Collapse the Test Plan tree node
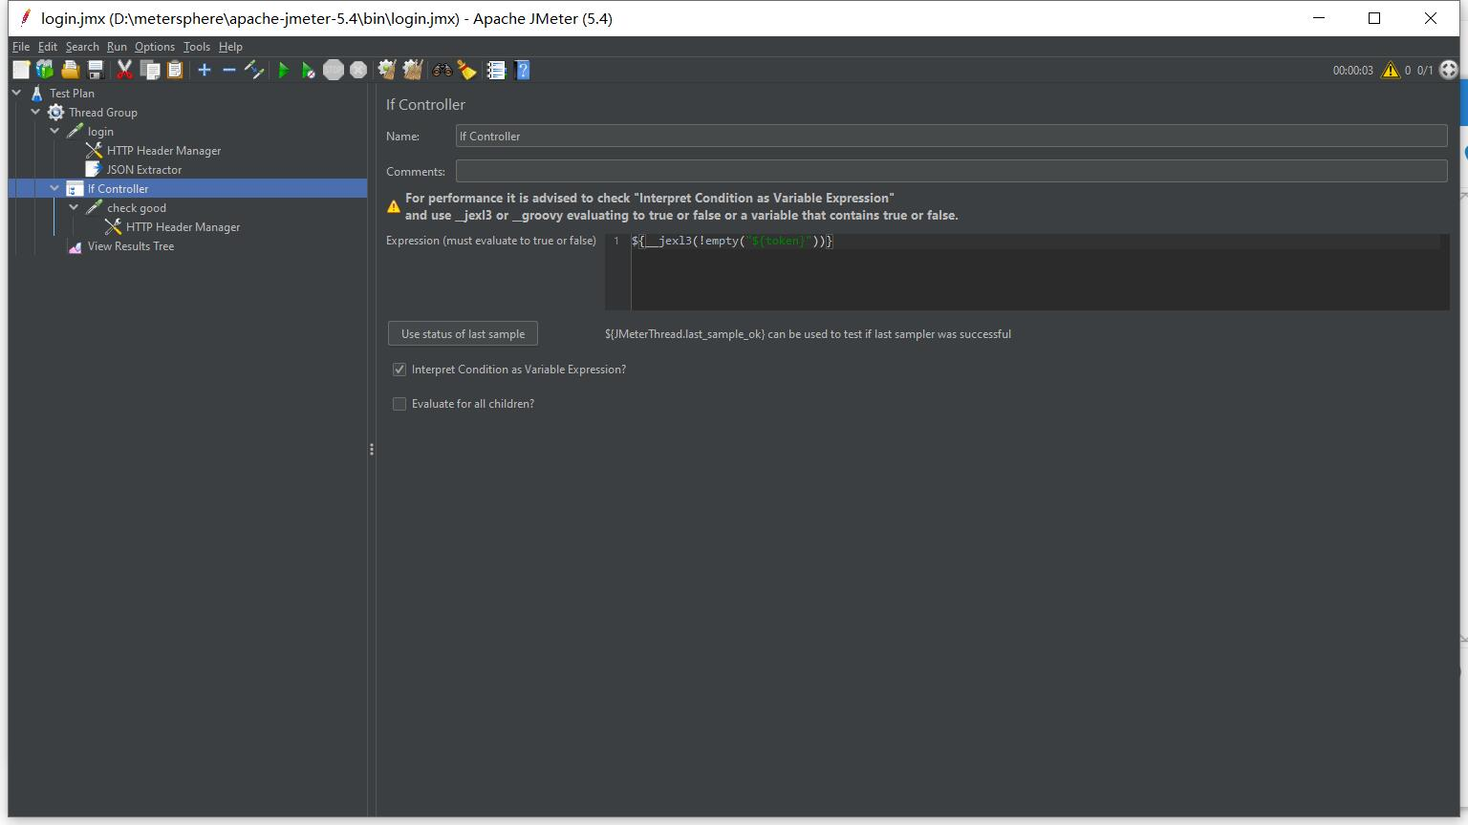1468x825 pixels. (17, 93)
